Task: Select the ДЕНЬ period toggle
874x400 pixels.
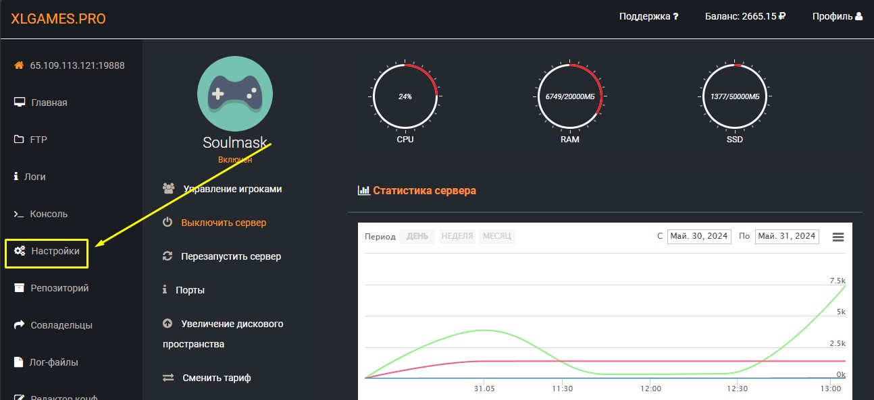Action: coord(417,237)
